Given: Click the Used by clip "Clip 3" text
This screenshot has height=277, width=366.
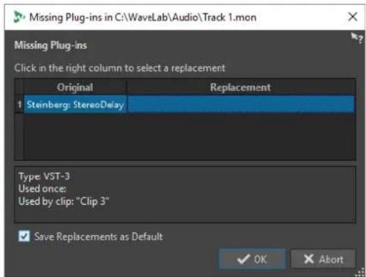Looking at the screenshot, I should (x=64, y=201).
